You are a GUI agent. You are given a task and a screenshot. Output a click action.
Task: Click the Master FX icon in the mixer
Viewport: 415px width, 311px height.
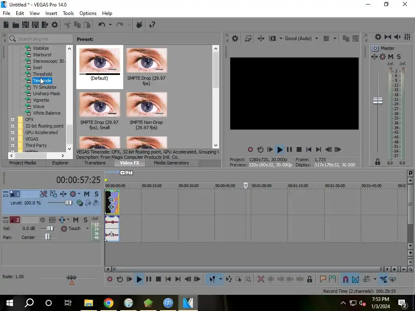pyautogui.click(x=374, y=57)
